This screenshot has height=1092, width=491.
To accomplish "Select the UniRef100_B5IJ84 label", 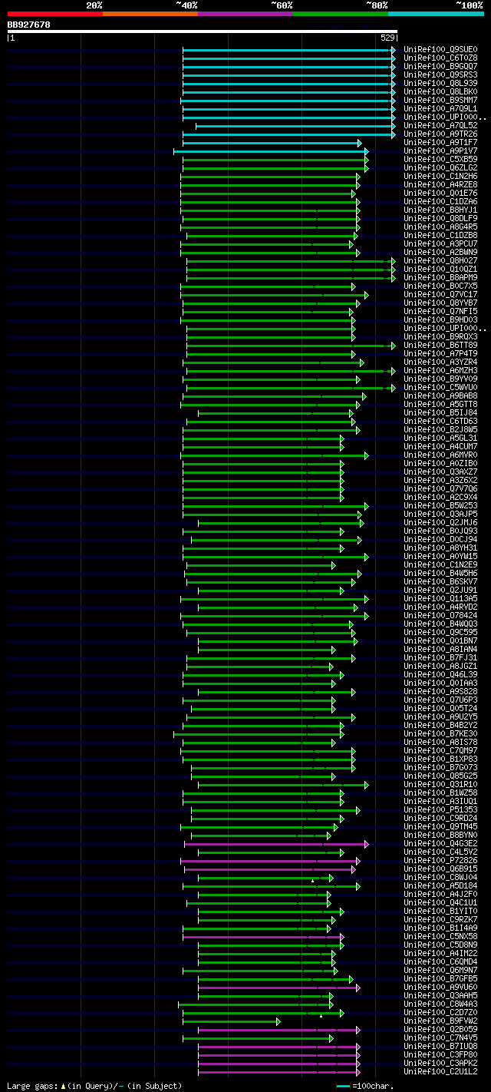I will click(440, 413).
